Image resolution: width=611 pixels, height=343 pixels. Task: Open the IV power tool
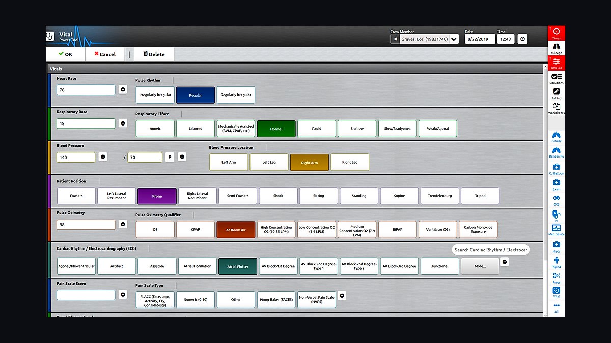[x=556, y=215]
